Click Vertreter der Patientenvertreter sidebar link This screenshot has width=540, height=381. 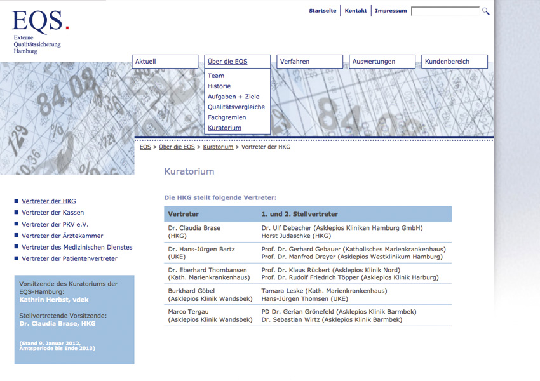pos(69,258)
